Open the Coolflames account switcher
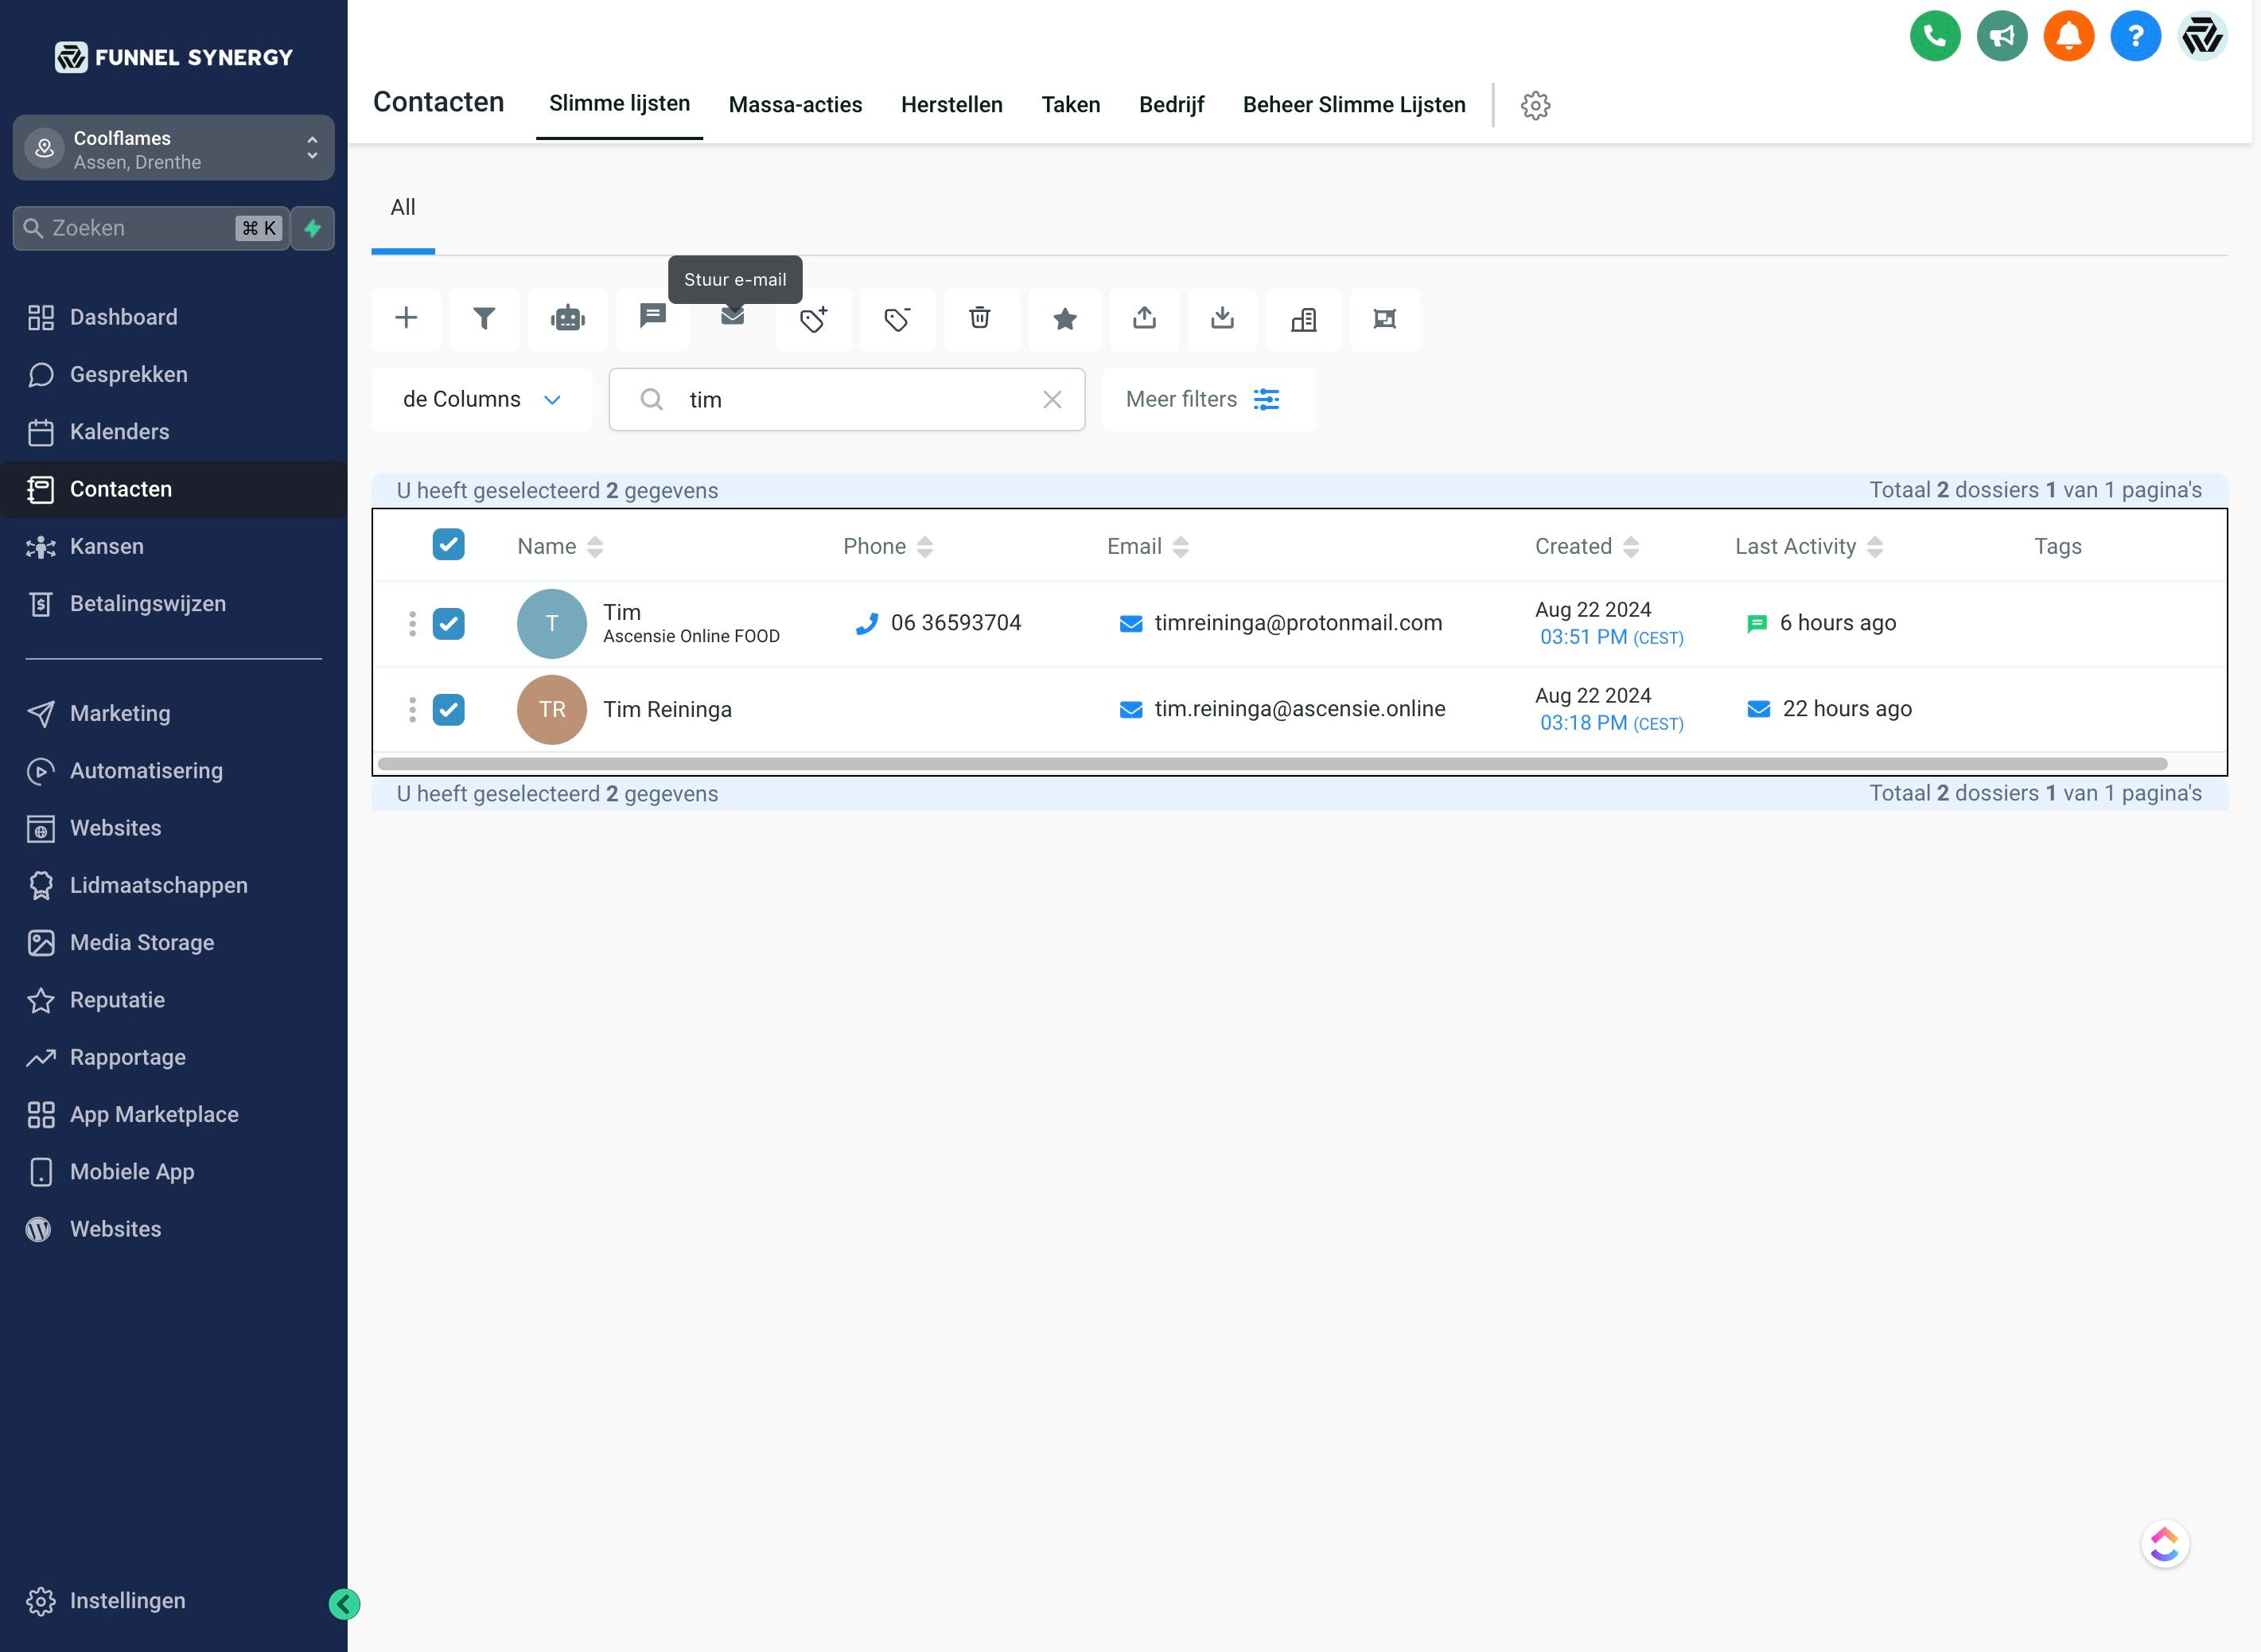2261x1652 pixels. [173, 149]
